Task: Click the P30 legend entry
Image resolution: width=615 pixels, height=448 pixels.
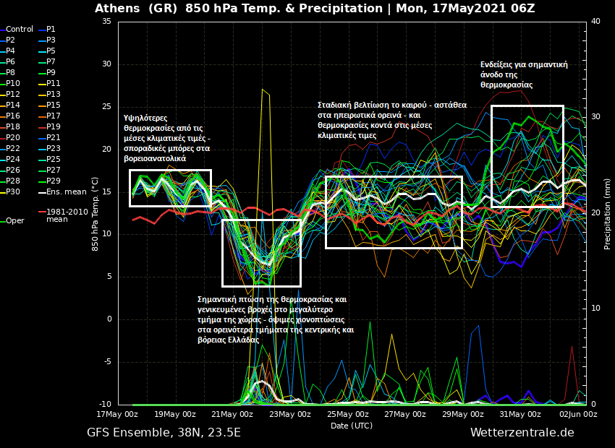Action: (x=13, y=192)
